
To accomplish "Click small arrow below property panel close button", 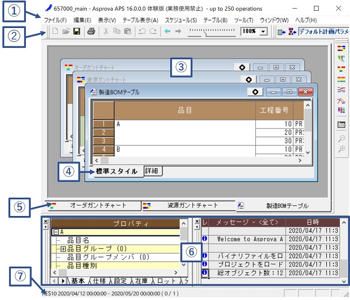I will click(46, 227).
